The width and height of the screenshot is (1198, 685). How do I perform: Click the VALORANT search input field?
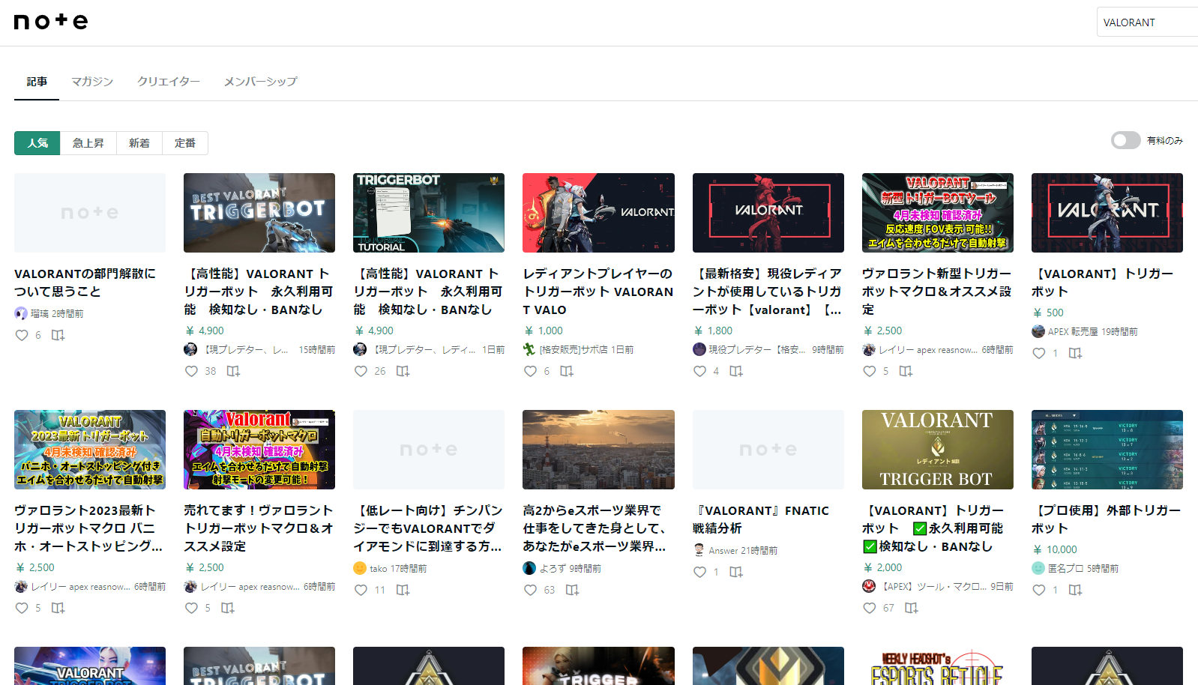click(x=1147, y=22)
